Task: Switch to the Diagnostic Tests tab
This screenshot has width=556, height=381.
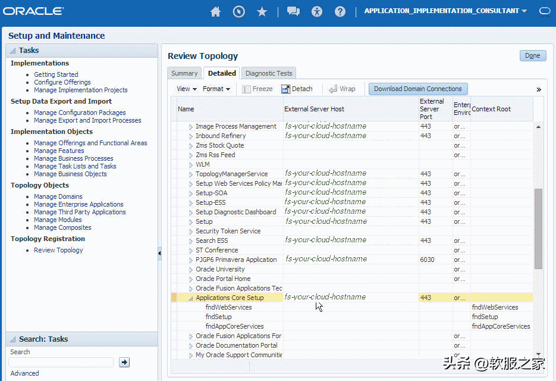Action: (269, 73)
